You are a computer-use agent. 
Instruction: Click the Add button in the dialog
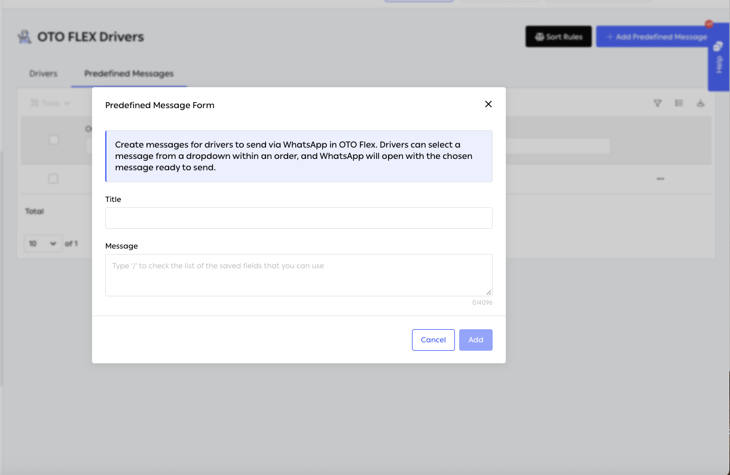476,340
